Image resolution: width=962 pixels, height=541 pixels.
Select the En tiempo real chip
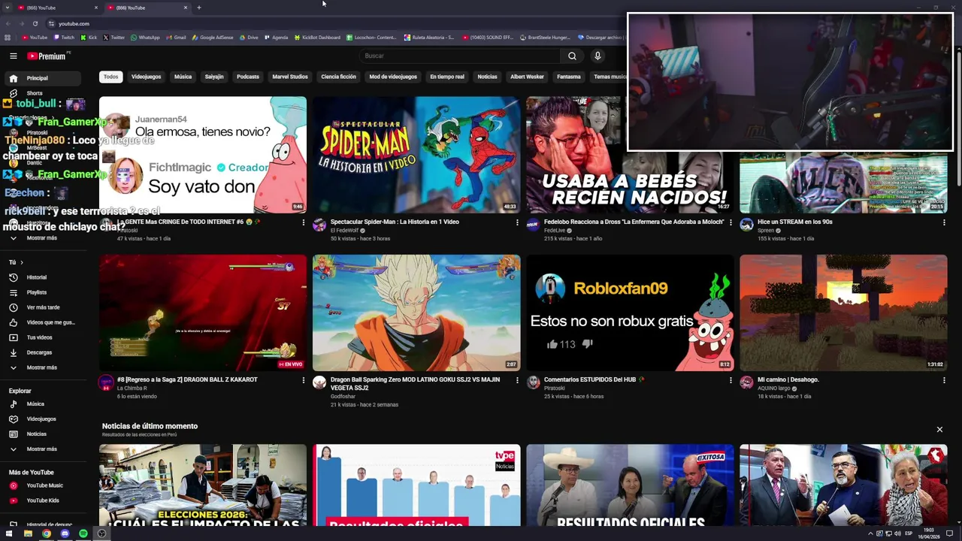click(446, 77)
